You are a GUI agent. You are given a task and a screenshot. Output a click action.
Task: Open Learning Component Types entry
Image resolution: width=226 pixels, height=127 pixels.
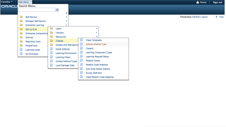(99, 53)
